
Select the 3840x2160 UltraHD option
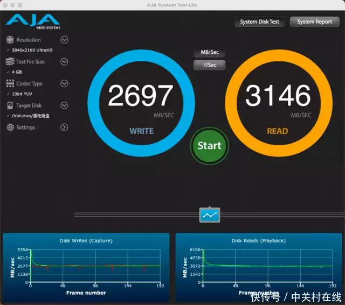pyautogui.click(x=32, y=50)
